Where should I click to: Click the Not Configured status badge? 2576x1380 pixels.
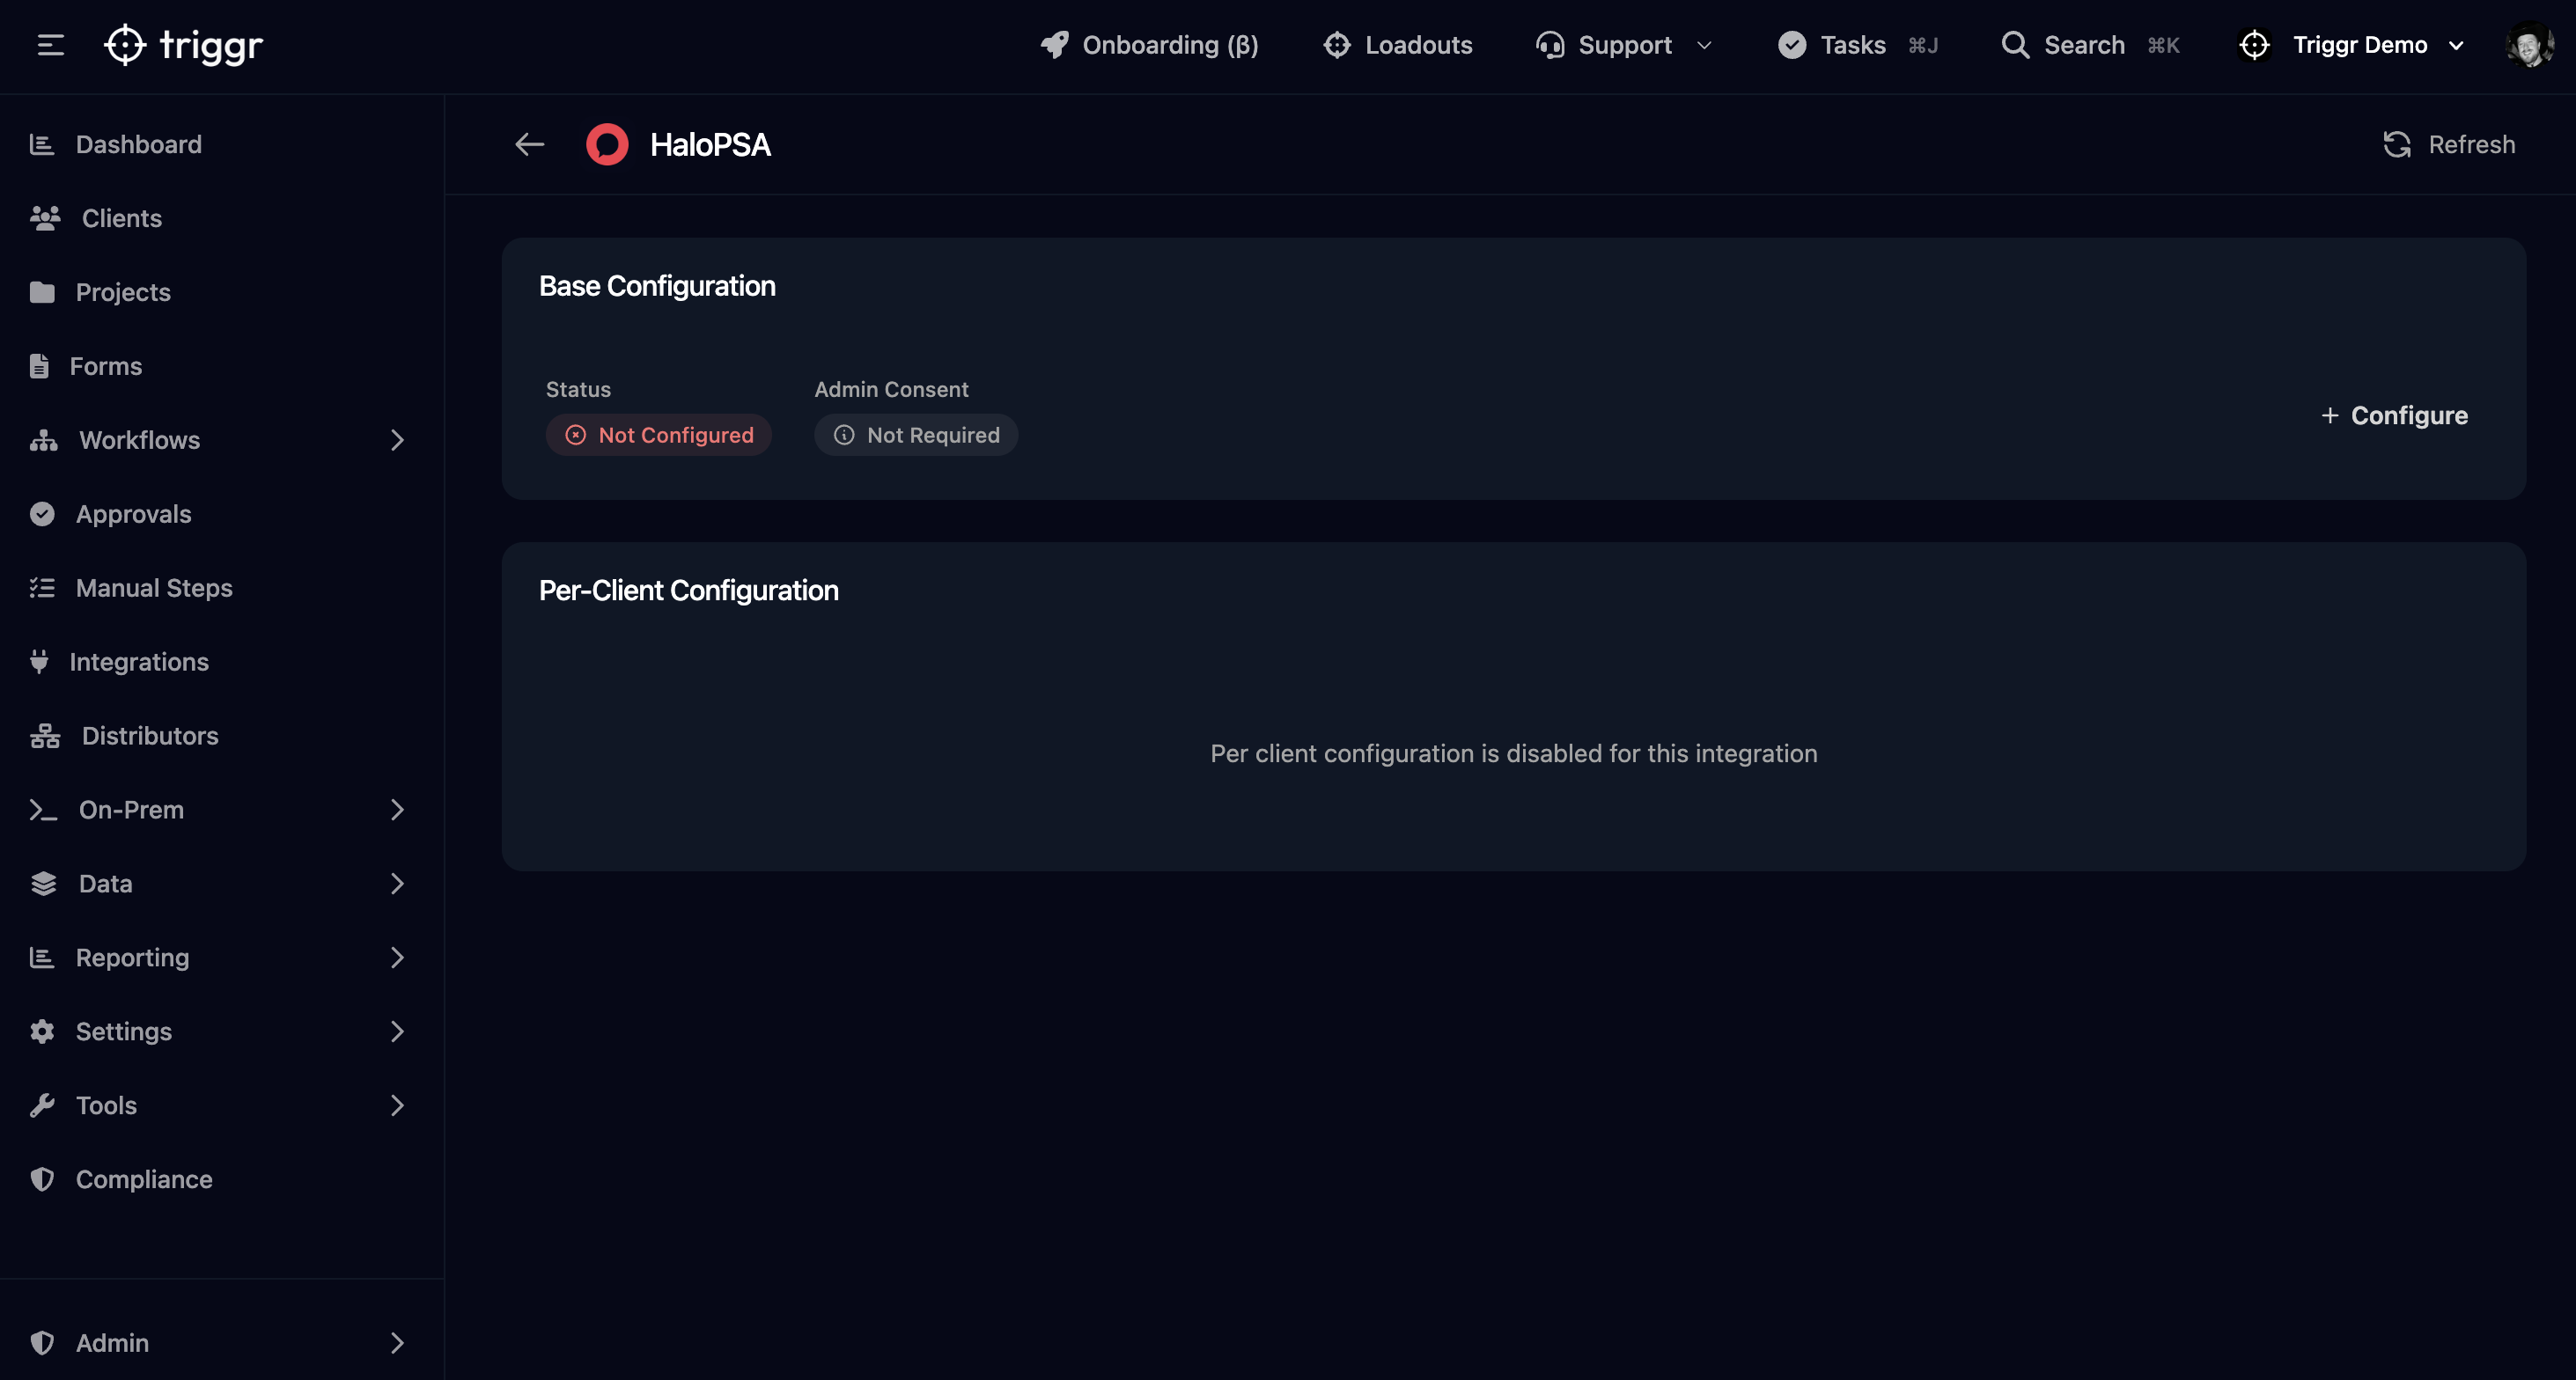pyautogui.click(x=659, y=435)
